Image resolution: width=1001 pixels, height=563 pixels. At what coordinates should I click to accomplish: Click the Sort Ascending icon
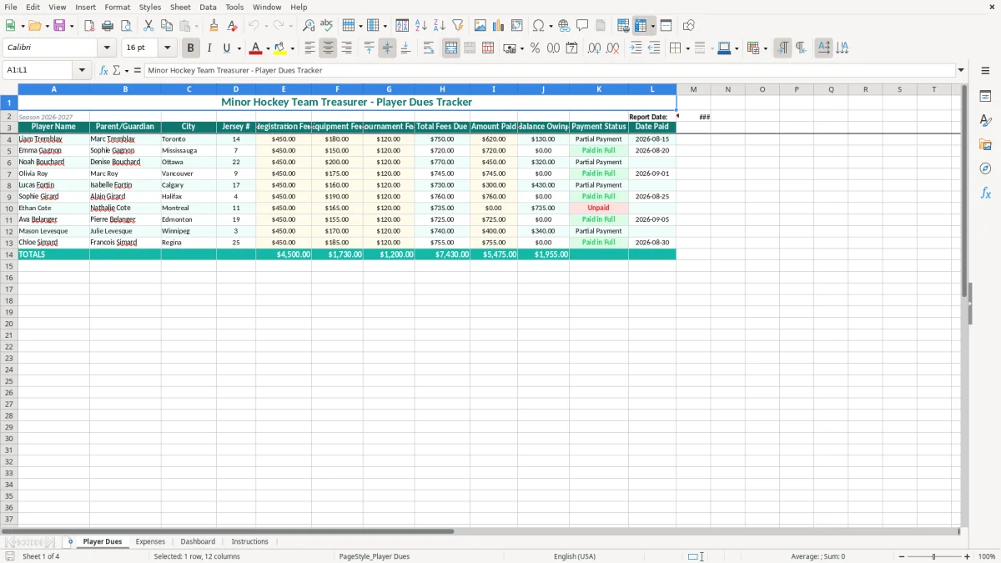pyautogui.click(x=421, y=26)
